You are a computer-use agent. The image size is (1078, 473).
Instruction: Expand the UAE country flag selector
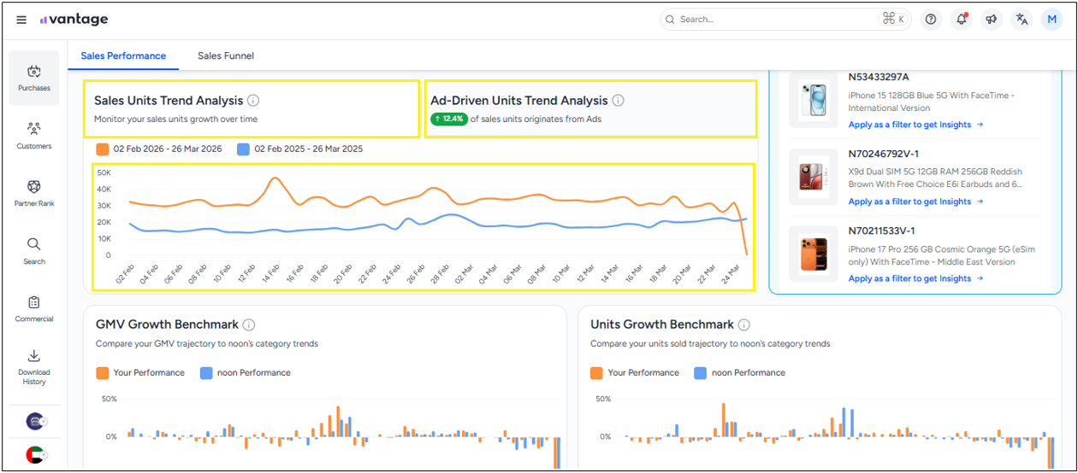click(35, 454)
